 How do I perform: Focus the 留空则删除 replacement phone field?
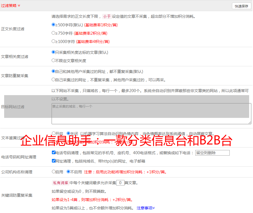point(212,153)
